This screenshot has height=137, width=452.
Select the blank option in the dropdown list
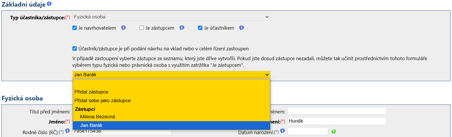tap(171, 84)
